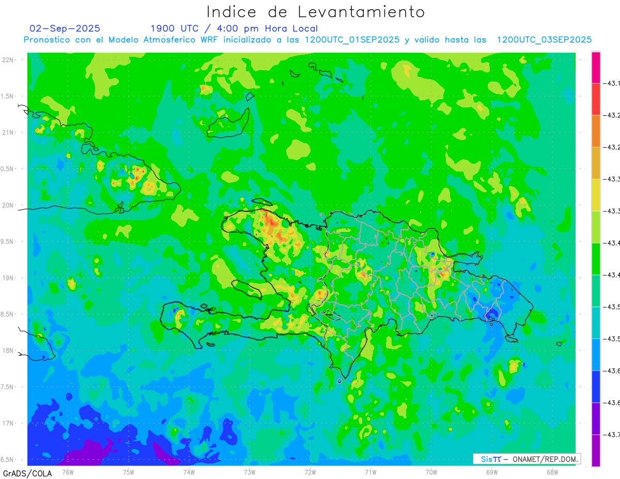The width and height of the screenshot is (620, 479).
Task: Click the "17N" latitude label
Action: (x=8, y=423)
